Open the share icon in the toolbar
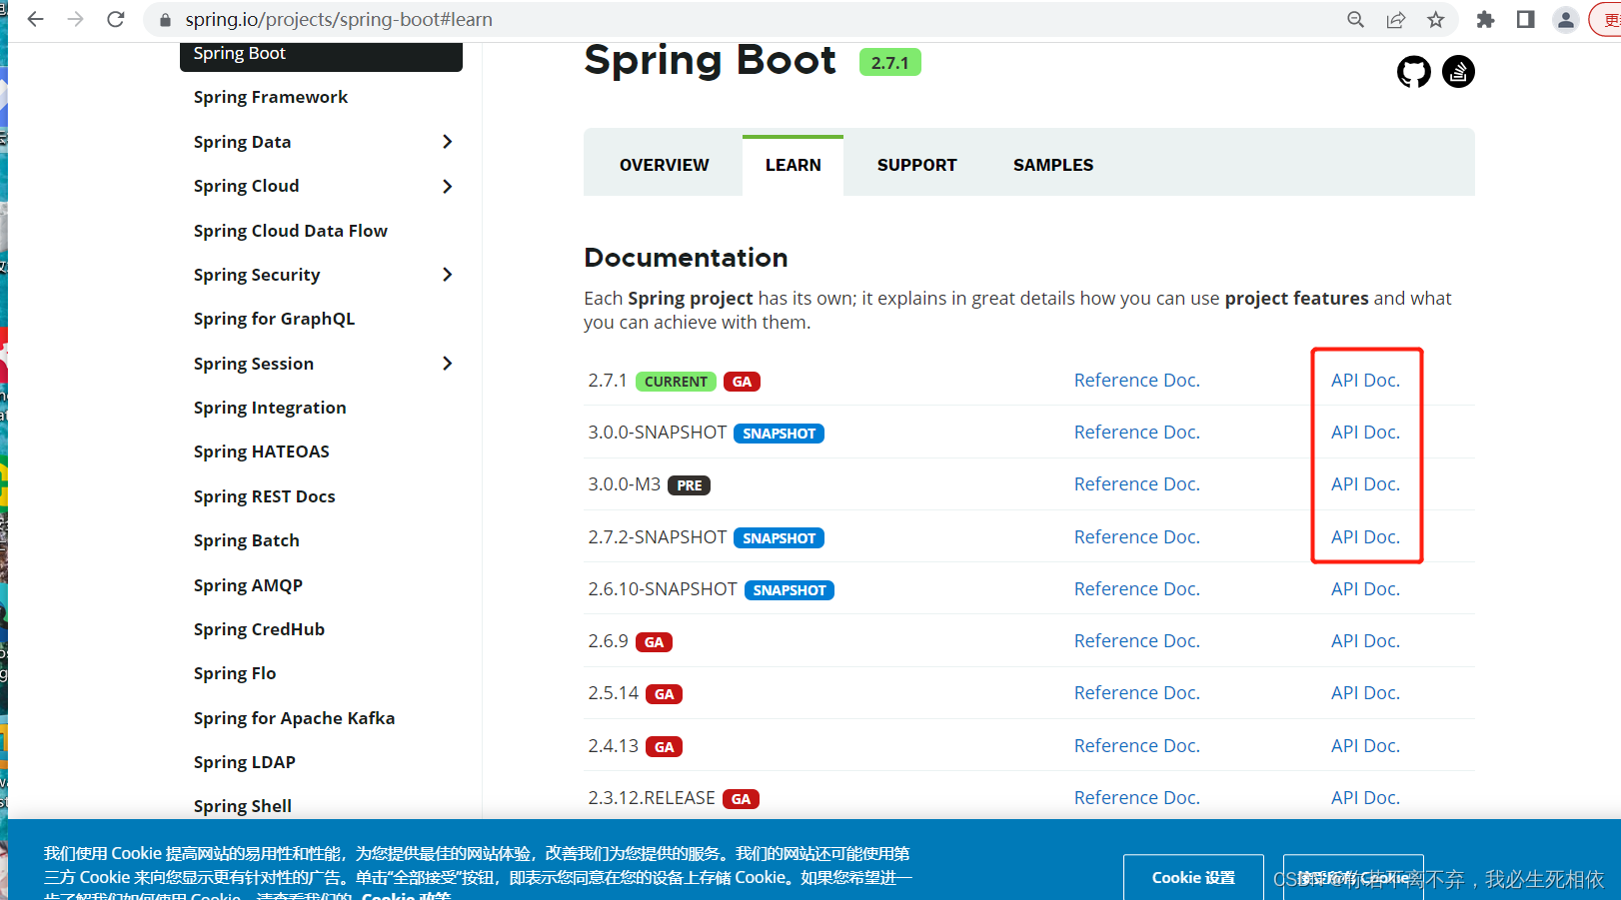Viewport: 1621px width, 900px height. [x=1396, y=19]
